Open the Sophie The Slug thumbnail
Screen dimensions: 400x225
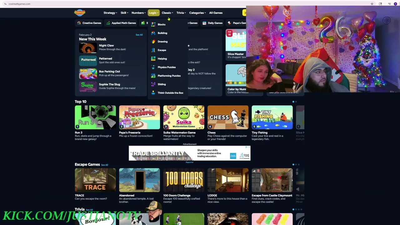pyautogui.click(x=88, y=86)
